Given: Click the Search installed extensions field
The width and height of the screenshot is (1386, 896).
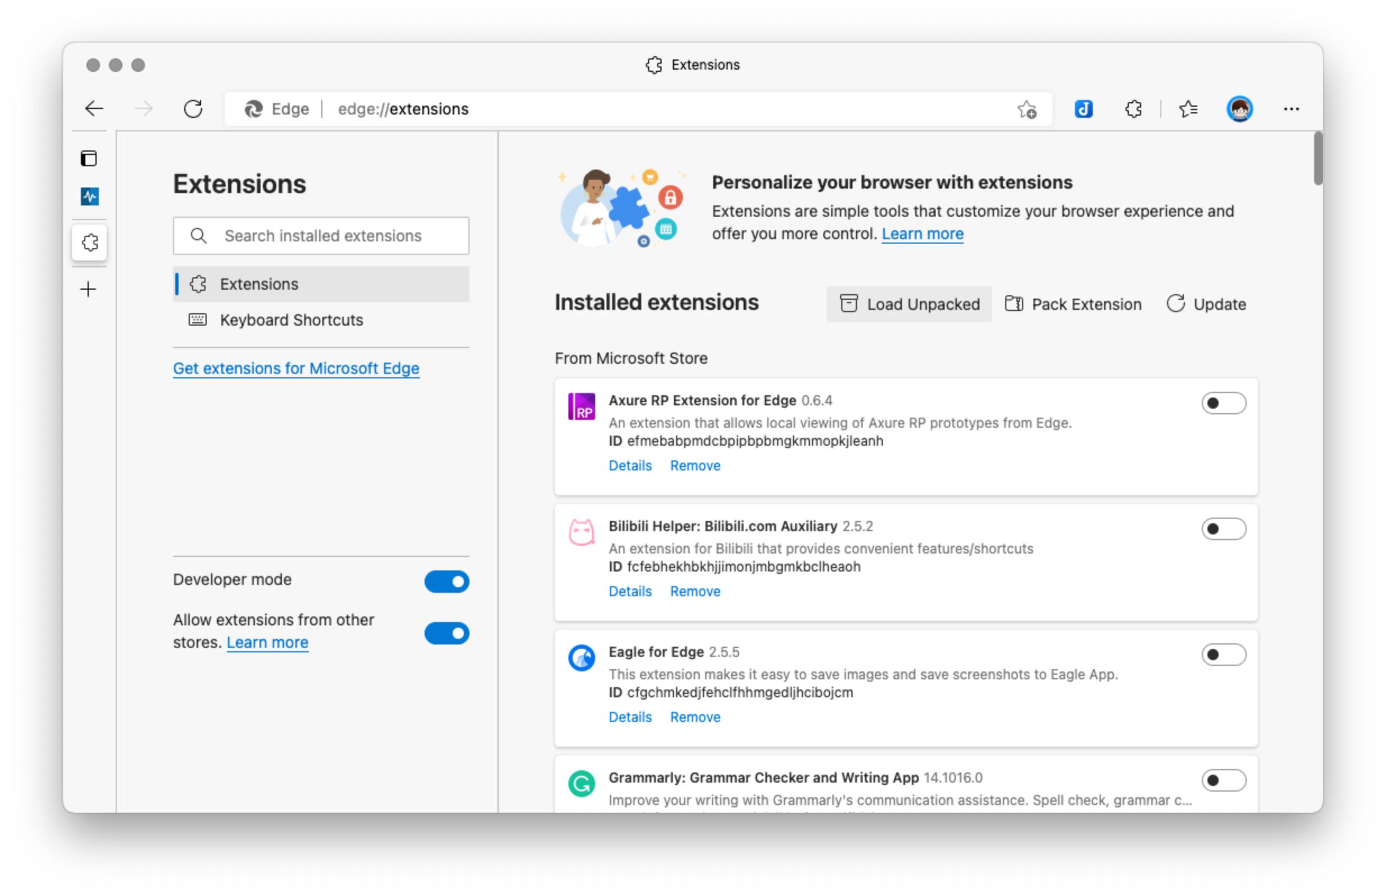Looking at the screenshot, I should coord(323,236).
